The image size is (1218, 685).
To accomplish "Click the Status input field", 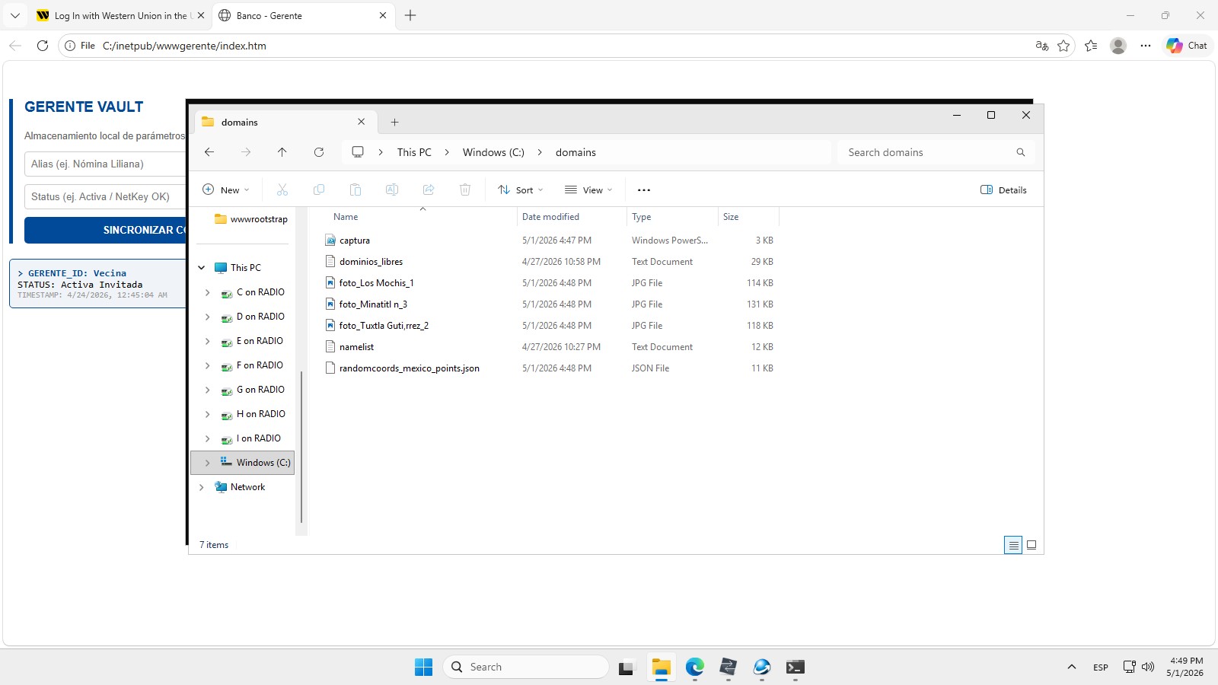I will click(x=106, y=196).
